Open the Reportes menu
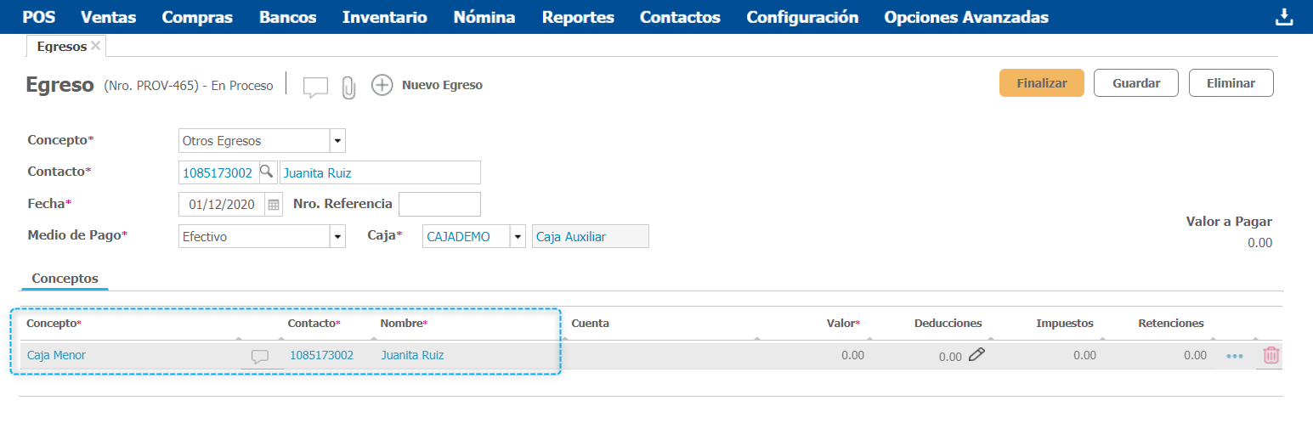The image size is (1313, 423). tap(578, 17)
